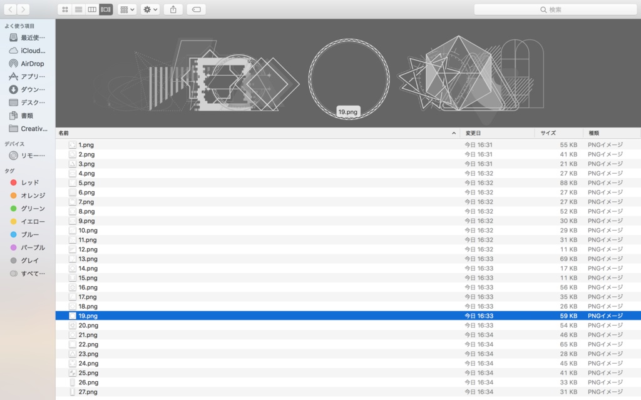Select the diamond-shaped cover left of the circle

270,84
